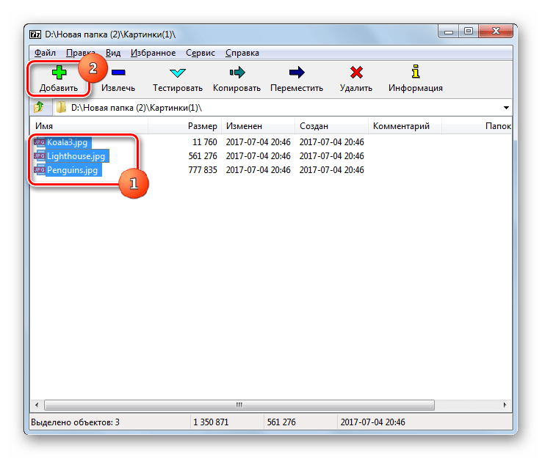Open the Файл menu

click(45, 53)
